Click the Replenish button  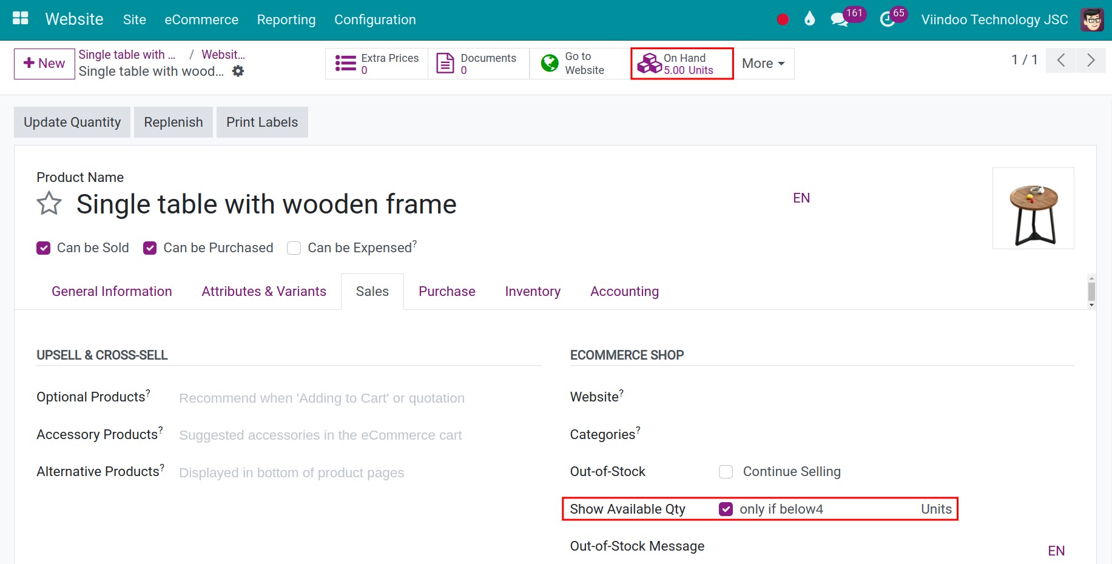coord(174,123)
